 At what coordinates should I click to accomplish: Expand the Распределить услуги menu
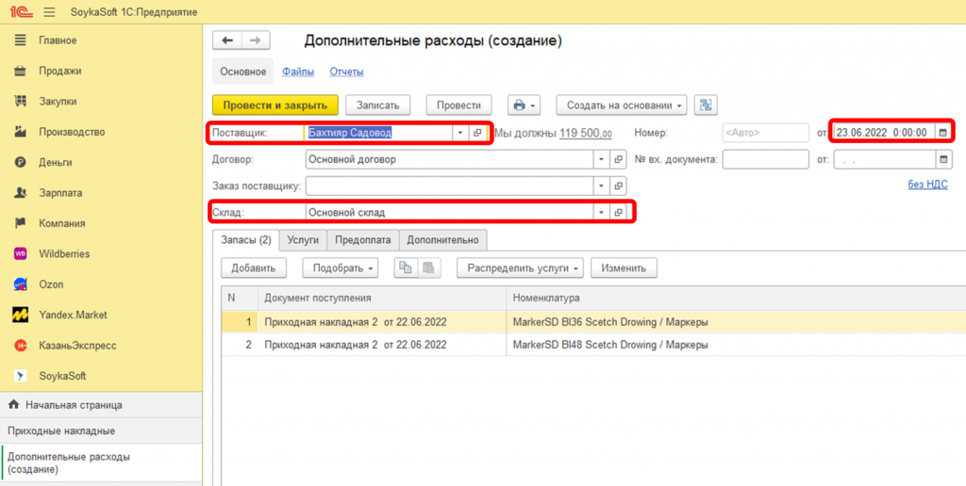[520, 268]
